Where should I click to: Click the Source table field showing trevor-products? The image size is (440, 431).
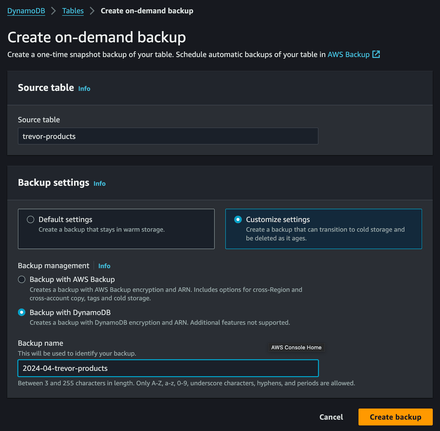pyautogui.click(x=168, y=136)
